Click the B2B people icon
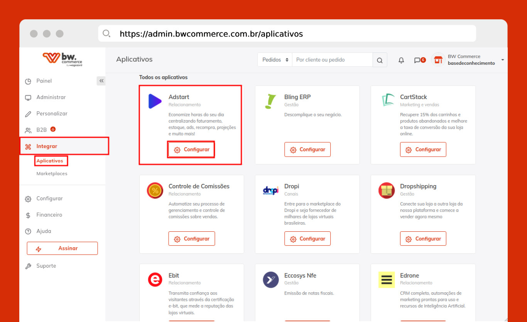Viewport: 527px width, 322px height. (x=28, y=130)
